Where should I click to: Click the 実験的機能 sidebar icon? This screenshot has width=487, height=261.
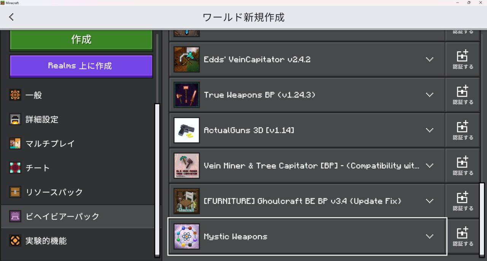tap(15, 241)
